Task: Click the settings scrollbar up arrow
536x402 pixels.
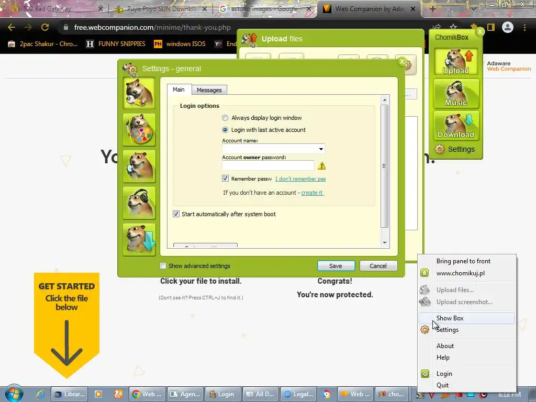Action: point(385,100)
